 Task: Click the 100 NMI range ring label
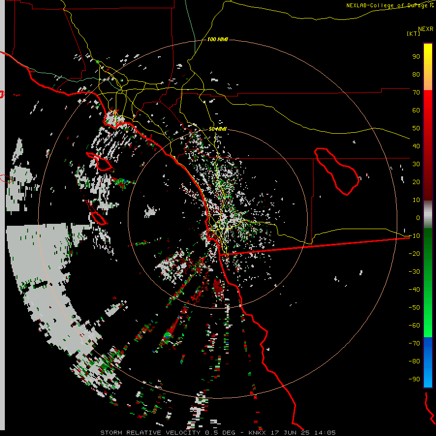click(x=218, y=39)
